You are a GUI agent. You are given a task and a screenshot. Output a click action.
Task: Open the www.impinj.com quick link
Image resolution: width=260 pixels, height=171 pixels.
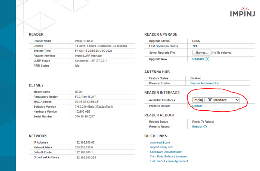coord(160,142)
